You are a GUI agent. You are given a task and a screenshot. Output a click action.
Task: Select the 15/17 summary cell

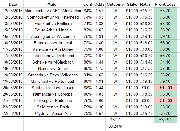pos(115,120)
